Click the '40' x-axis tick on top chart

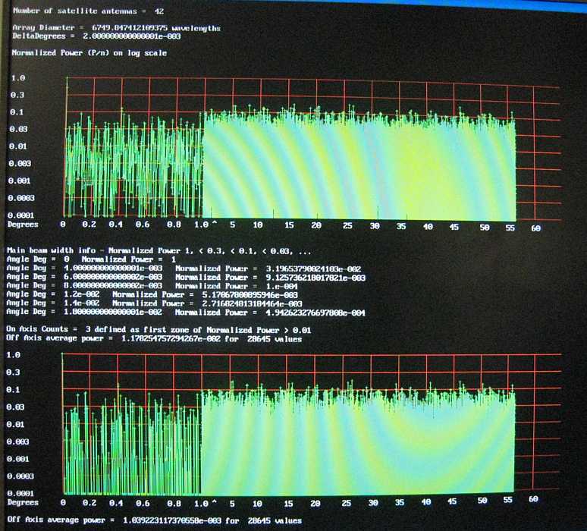coord(428,227)
